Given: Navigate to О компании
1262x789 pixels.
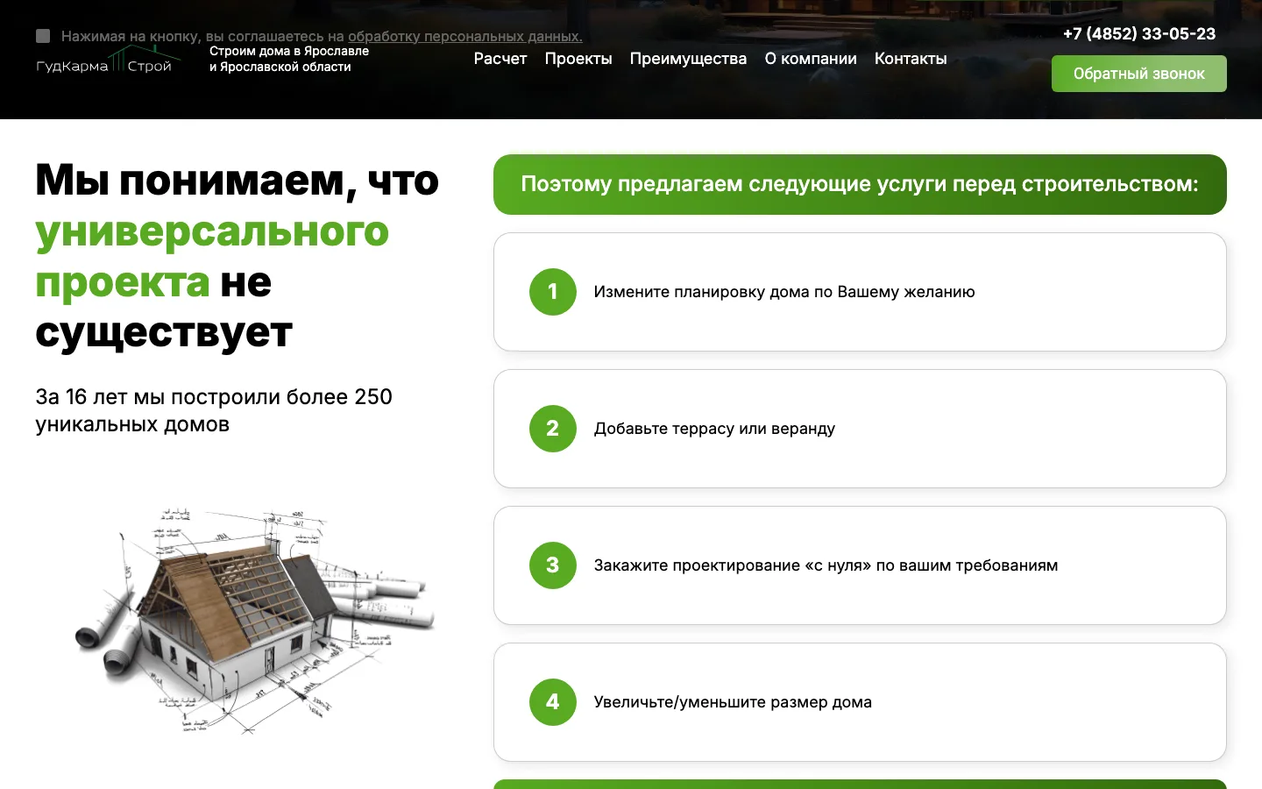Looking at the screenshot, I should [811, 59].
